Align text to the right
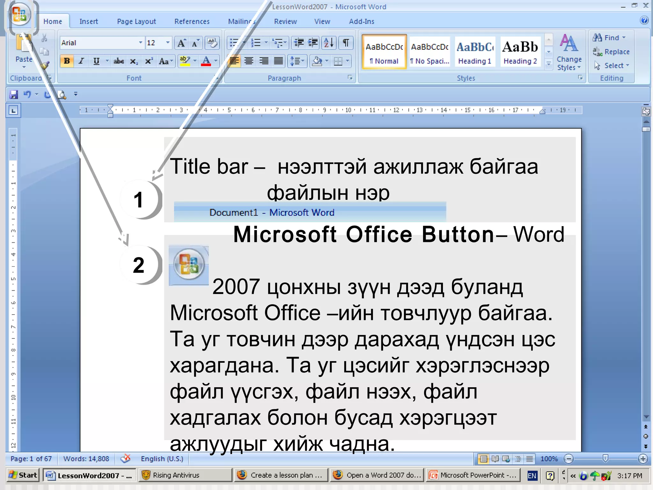The width and height of the screenshot is (653, 490). [x=263, y=61]
